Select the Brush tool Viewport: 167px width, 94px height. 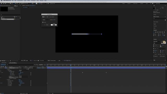20,3
